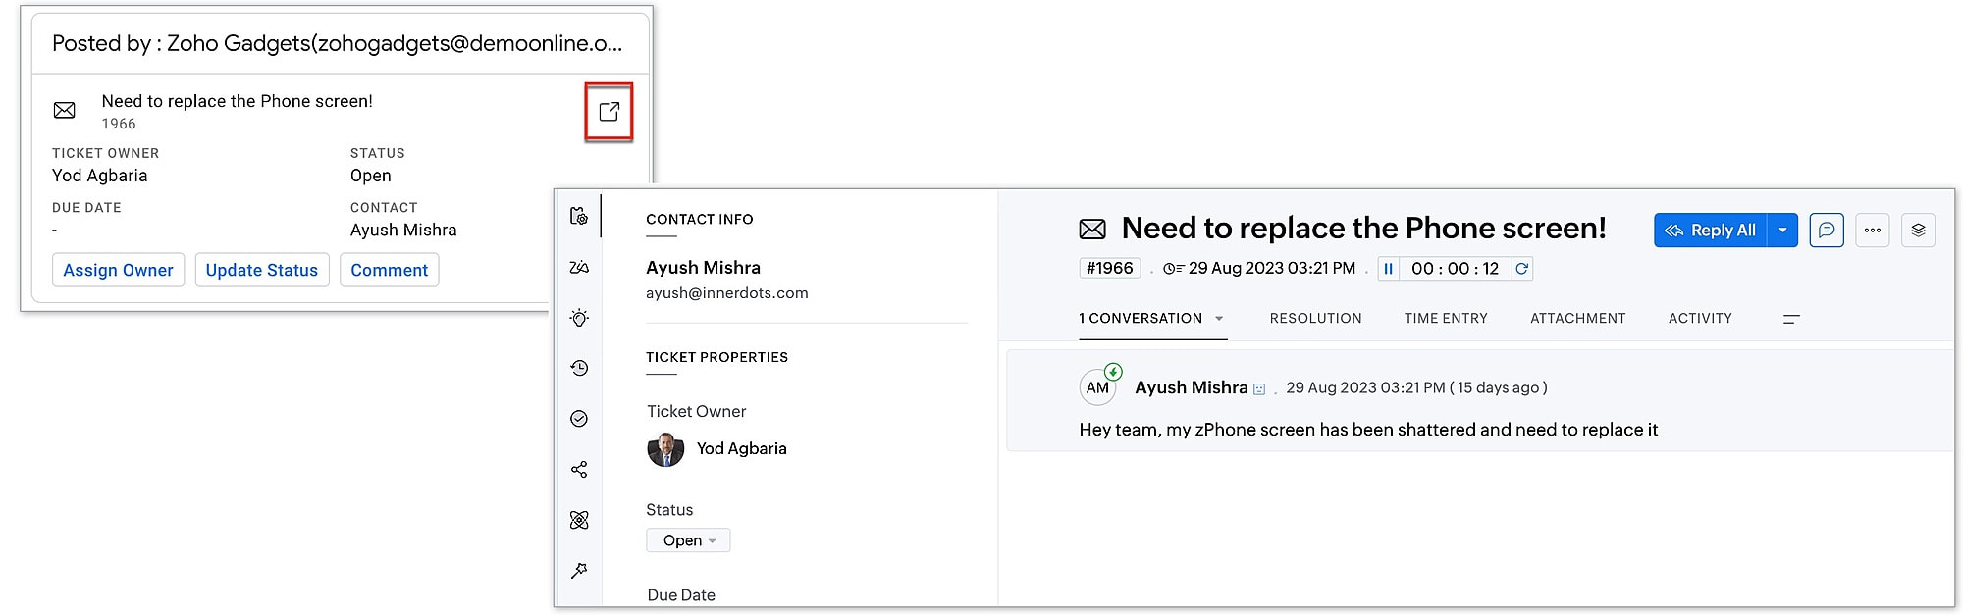Screen dimensions: 1963x615
Task: Expand the Reply All dropdown arrow
Action: [1782, 231]
